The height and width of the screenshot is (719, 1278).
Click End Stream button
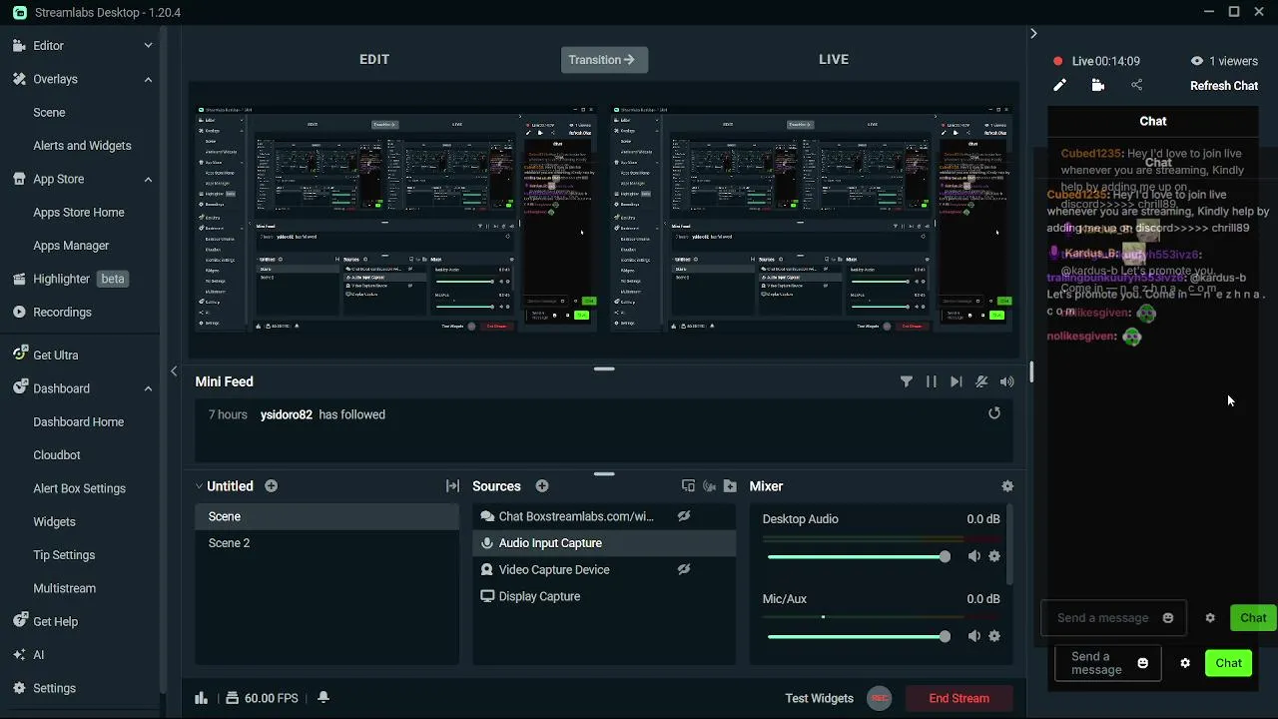(959, 698)
